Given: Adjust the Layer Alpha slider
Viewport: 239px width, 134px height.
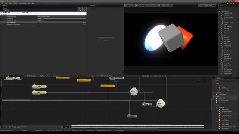Looking at the screenshot, I should [65, 18].
